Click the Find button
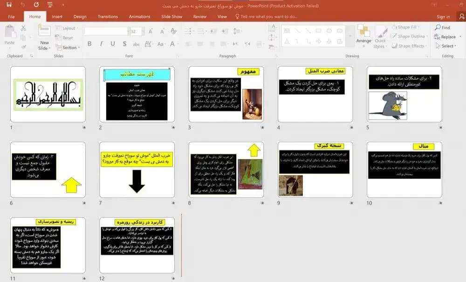The height and width of the screenshot is (282, 466). [x=443, y=28]
